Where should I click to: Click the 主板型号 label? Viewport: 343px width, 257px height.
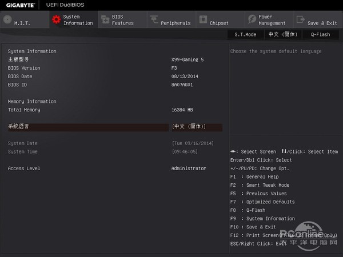click(18, 59)
